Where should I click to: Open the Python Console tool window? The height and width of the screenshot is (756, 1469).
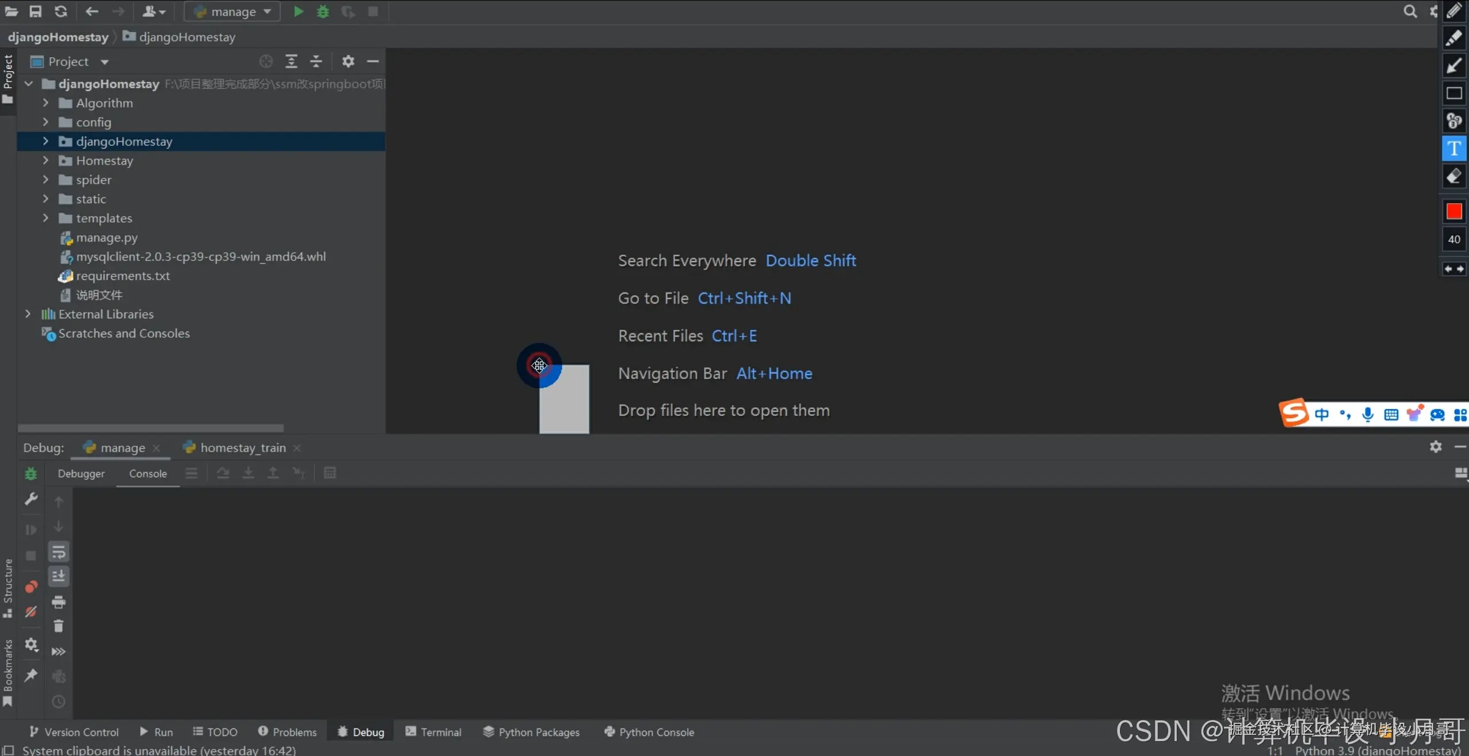point(649,732)
